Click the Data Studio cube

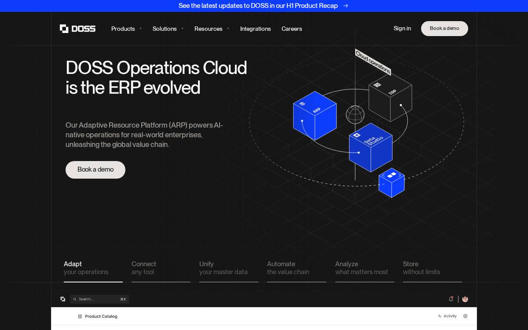point(371,147)
